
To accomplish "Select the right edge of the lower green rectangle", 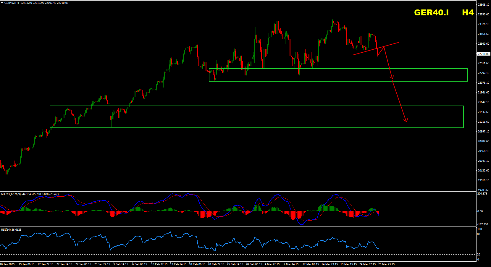I will (x=463, y=117).
